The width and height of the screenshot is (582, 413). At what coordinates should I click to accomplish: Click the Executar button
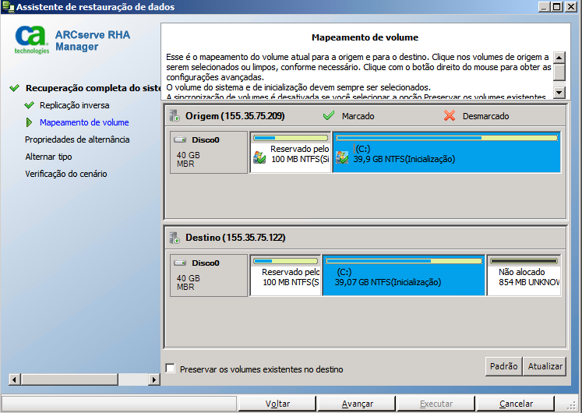pos(436,404)
